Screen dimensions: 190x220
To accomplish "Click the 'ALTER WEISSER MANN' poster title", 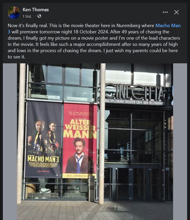I will click(x=80, y=129).
